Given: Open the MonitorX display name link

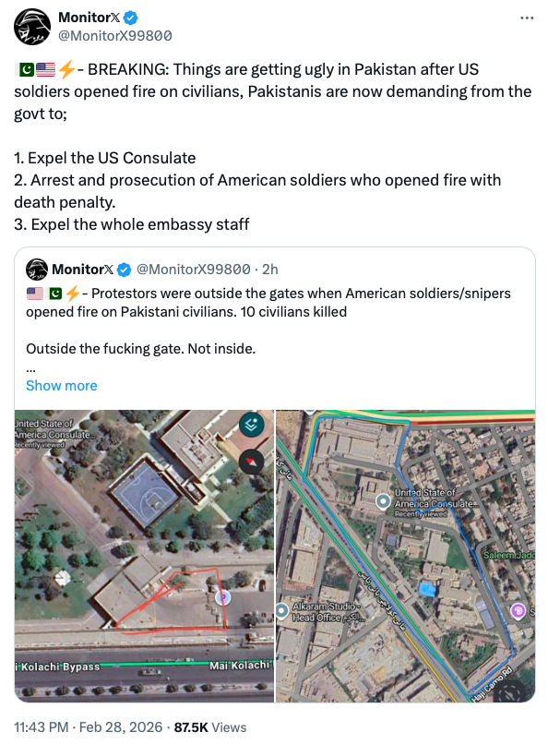Looking at the screenshot, I should [89, 18].
